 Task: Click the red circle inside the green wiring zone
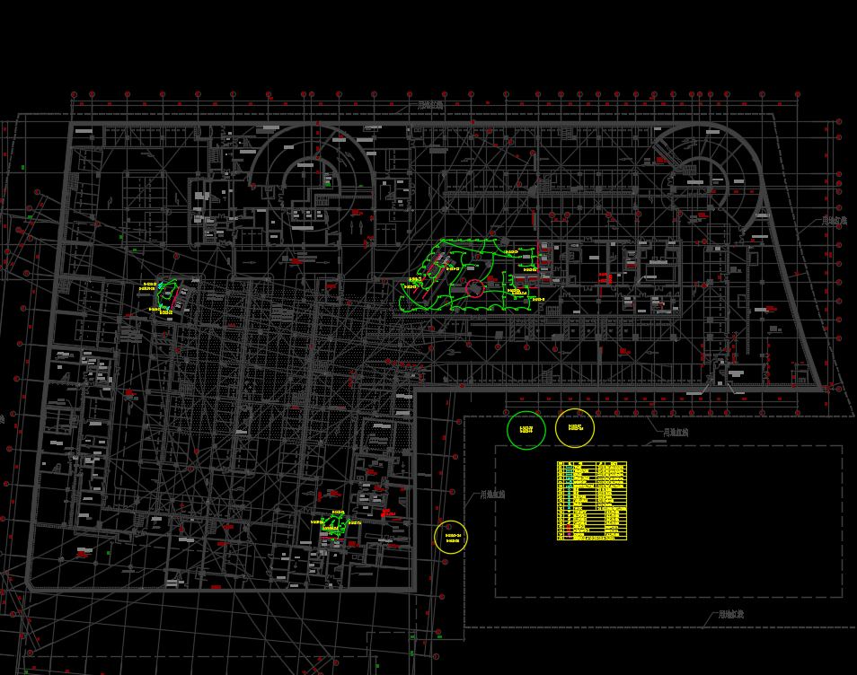(475, 288)
